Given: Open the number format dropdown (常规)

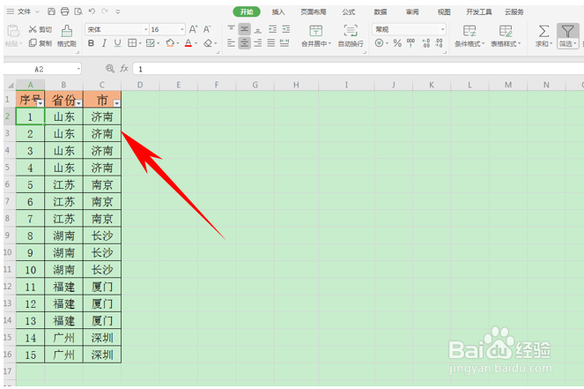Looking at the screenshot, I should click(x=442, y=29).
